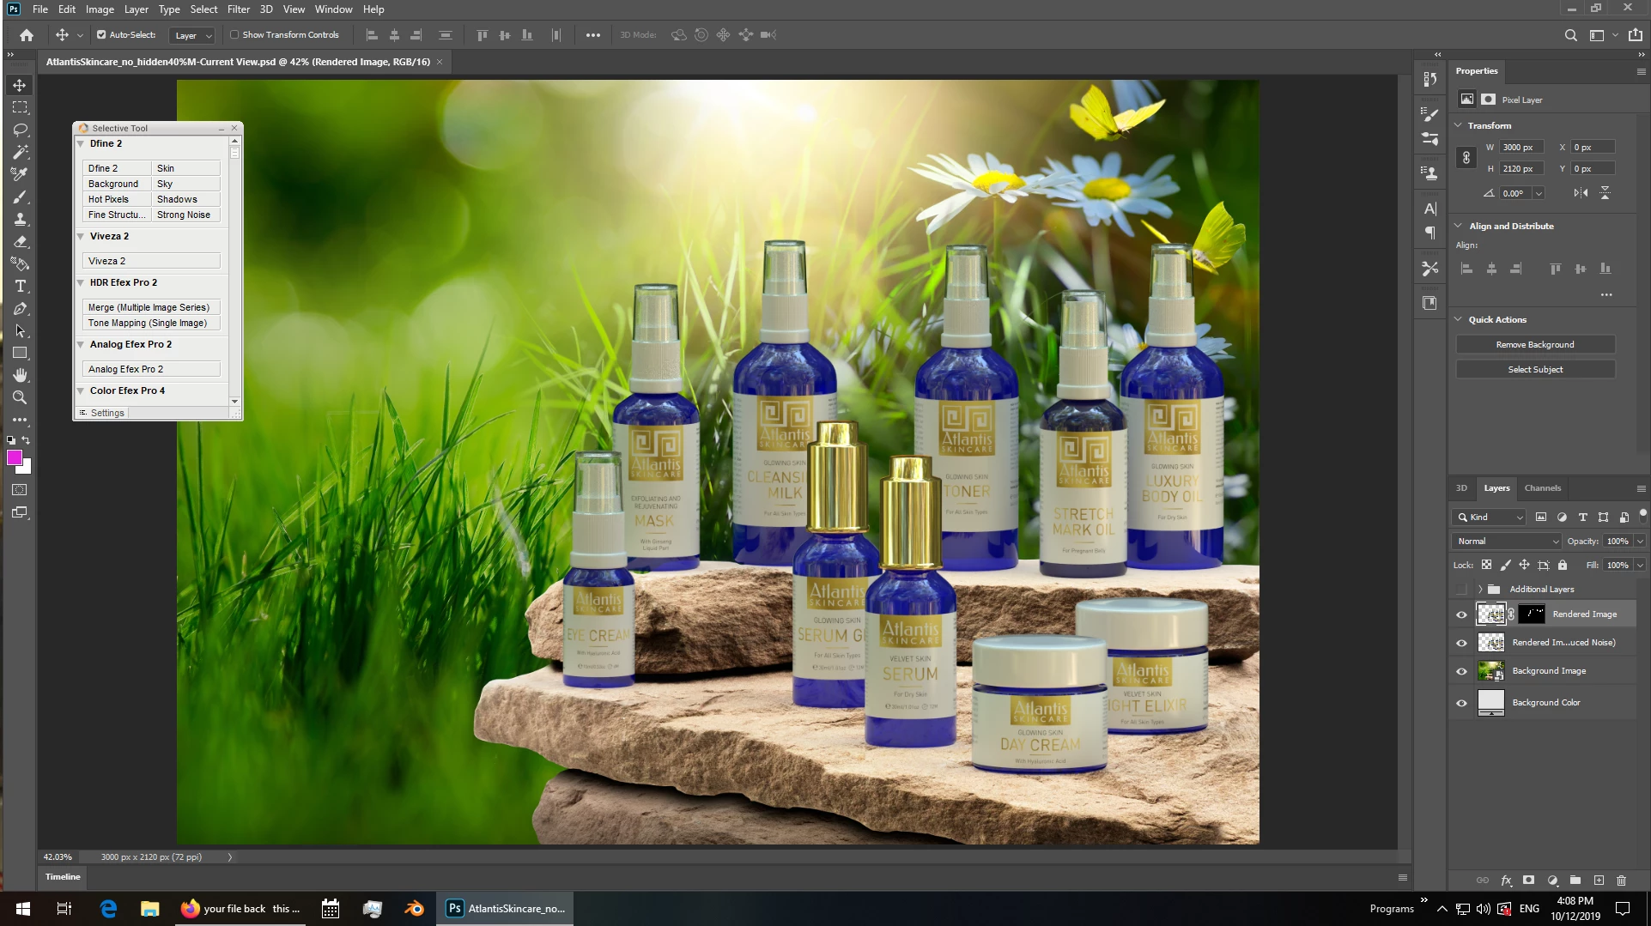Screen dimensions: 1651x926
Task: Hide the Rendered Image reduced Noise layer
Action: click(x=1461, y=643)
